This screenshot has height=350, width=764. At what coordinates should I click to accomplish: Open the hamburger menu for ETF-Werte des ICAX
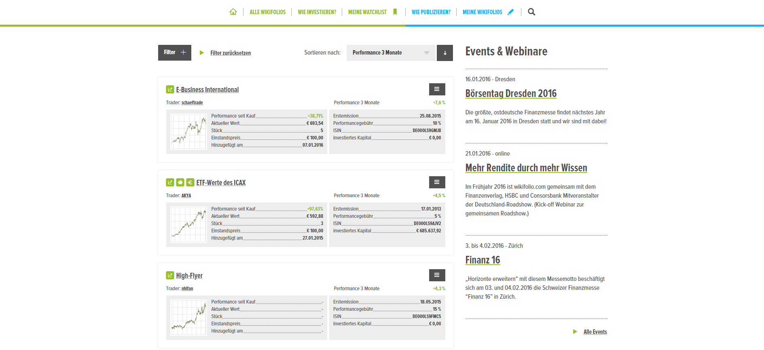437,182
